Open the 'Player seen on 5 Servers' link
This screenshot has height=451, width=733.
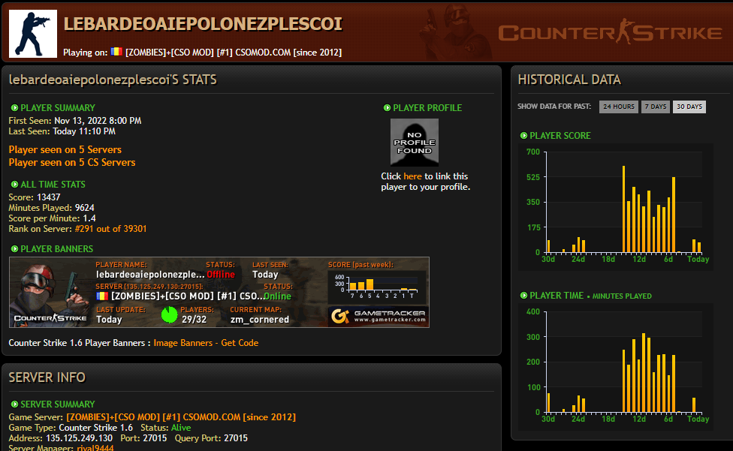point(65,149)
